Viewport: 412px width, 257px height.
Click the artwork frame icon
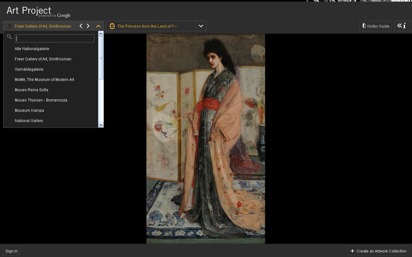[x=112, y=26]
